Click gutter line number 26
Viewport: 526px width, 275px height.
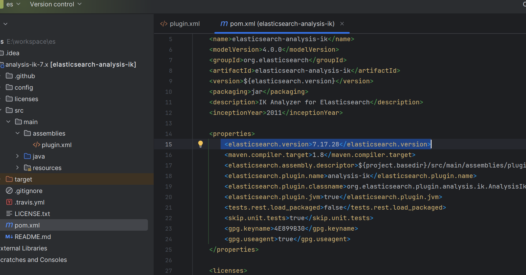169,260
